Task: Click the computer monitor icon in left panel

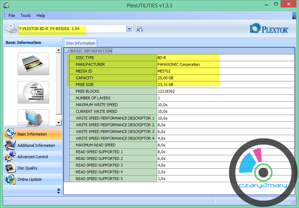Action: pos(33,117)
